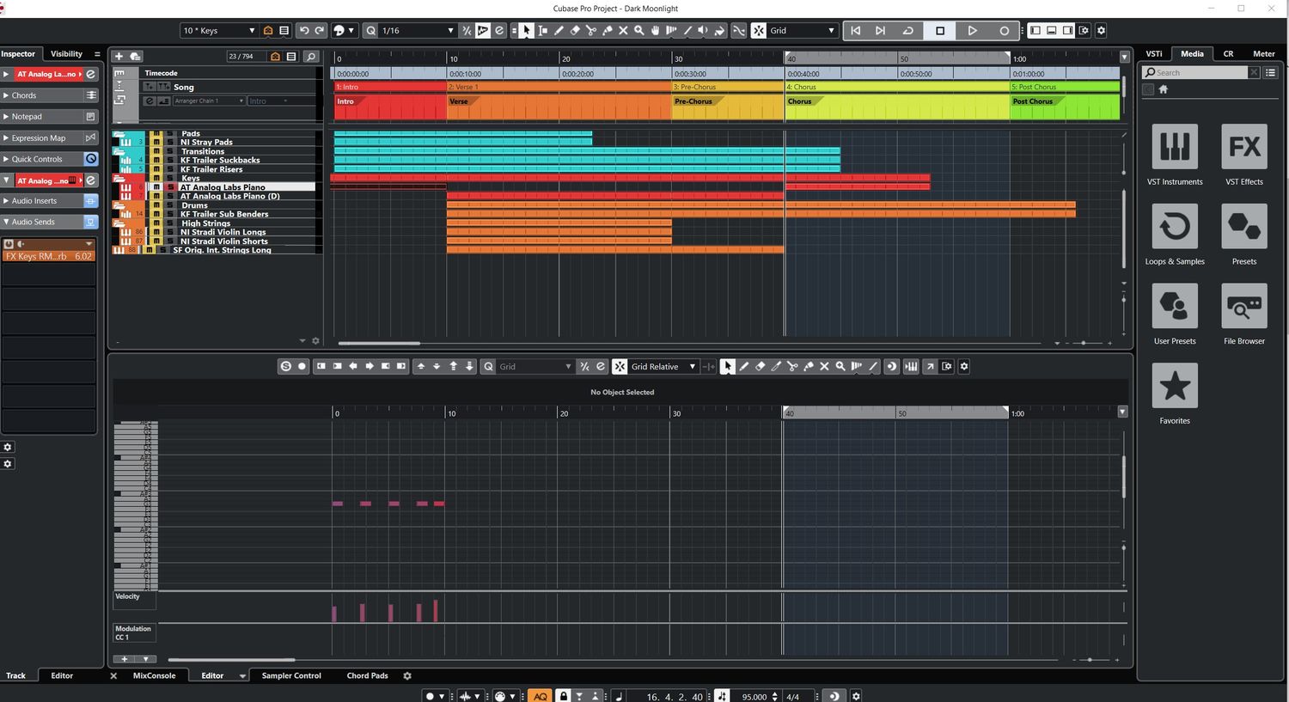Click the Home icon in Media search panel

1164,89
